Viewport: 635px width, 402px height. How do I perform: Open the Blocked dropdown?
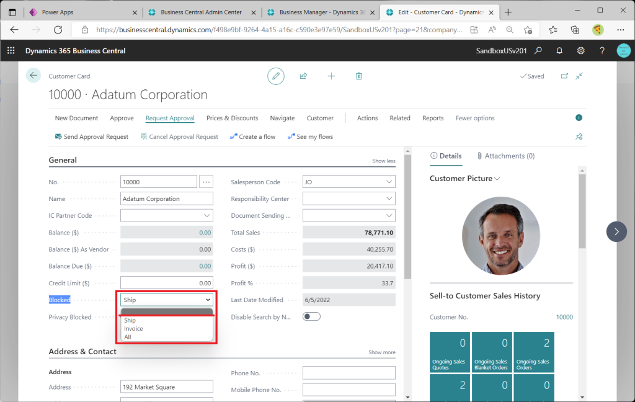pos(166,300)
